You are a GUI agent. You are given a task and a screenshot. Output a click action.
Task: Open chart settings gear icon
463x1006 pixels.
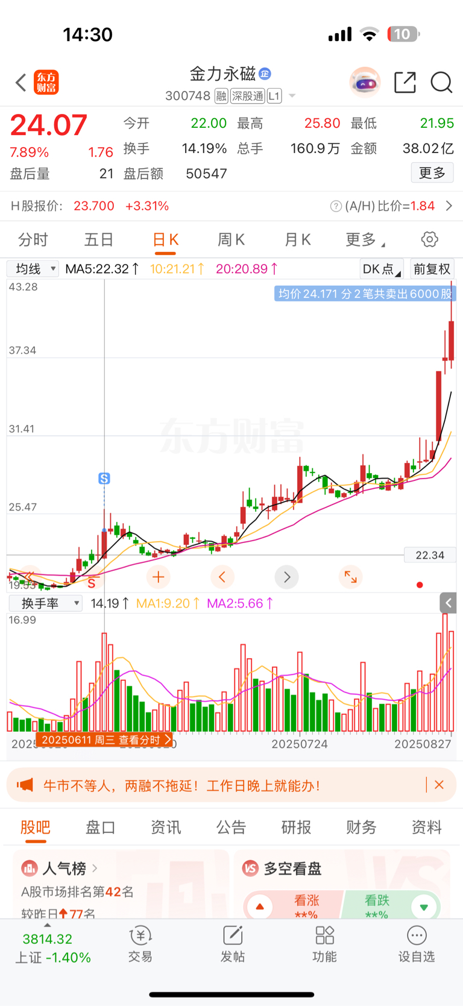pyautogui.click(x=430, y=239)
